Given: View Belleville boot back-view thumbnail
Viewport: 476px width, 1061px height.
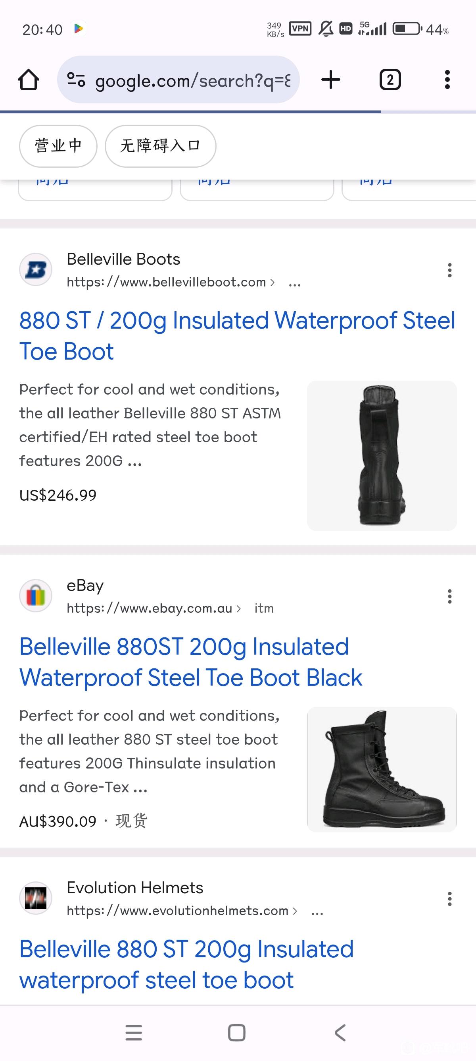Looking at the screenshot, I should pos(382,455).
